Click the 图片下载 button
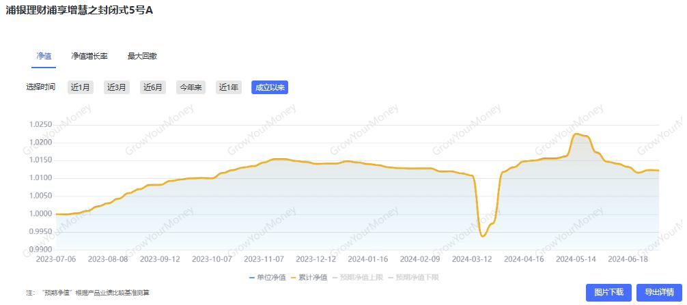The width and height of the screenshot is (687, 305). tap(608, 293)
